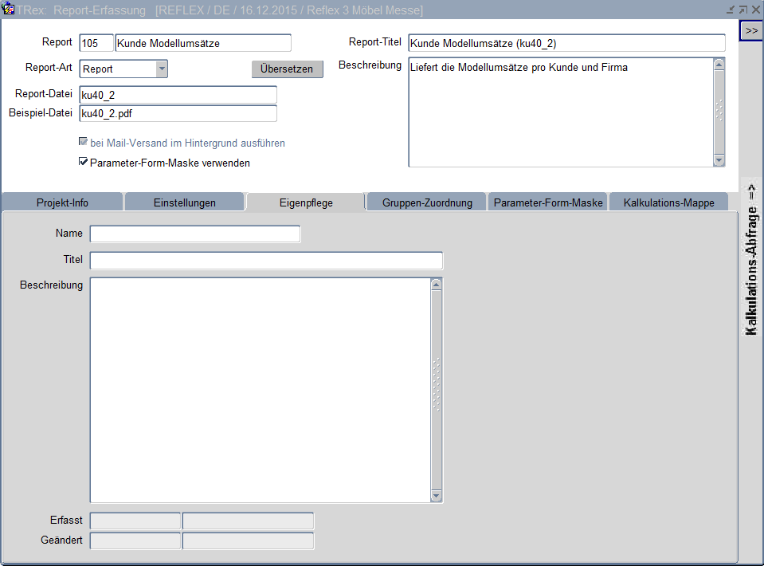This screenshot has width=764, height=566.
Task: Open the Einstellungen tab
Action: (184, 202)
